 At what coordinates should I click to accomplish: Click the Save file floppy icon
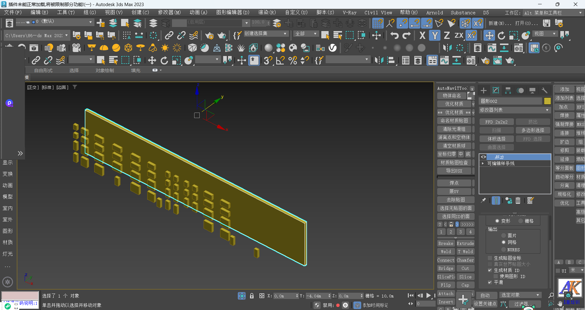point(547,23)
